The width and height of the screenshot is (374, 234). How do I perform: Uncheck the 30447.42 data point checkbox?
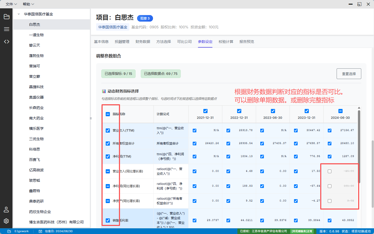pyautogui.click(x=296, y=131)
